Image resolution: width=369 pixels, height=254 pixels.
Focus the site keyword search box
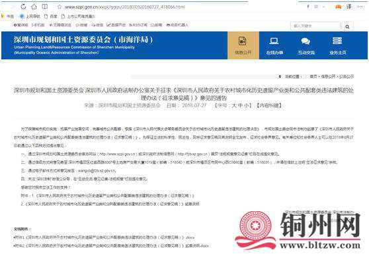[x=315, y=26]
